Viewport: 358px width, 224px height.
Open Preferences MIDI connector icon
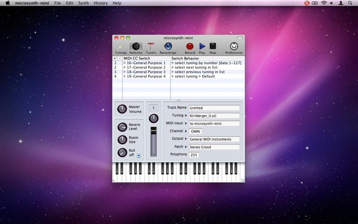[x=234, y=47]
